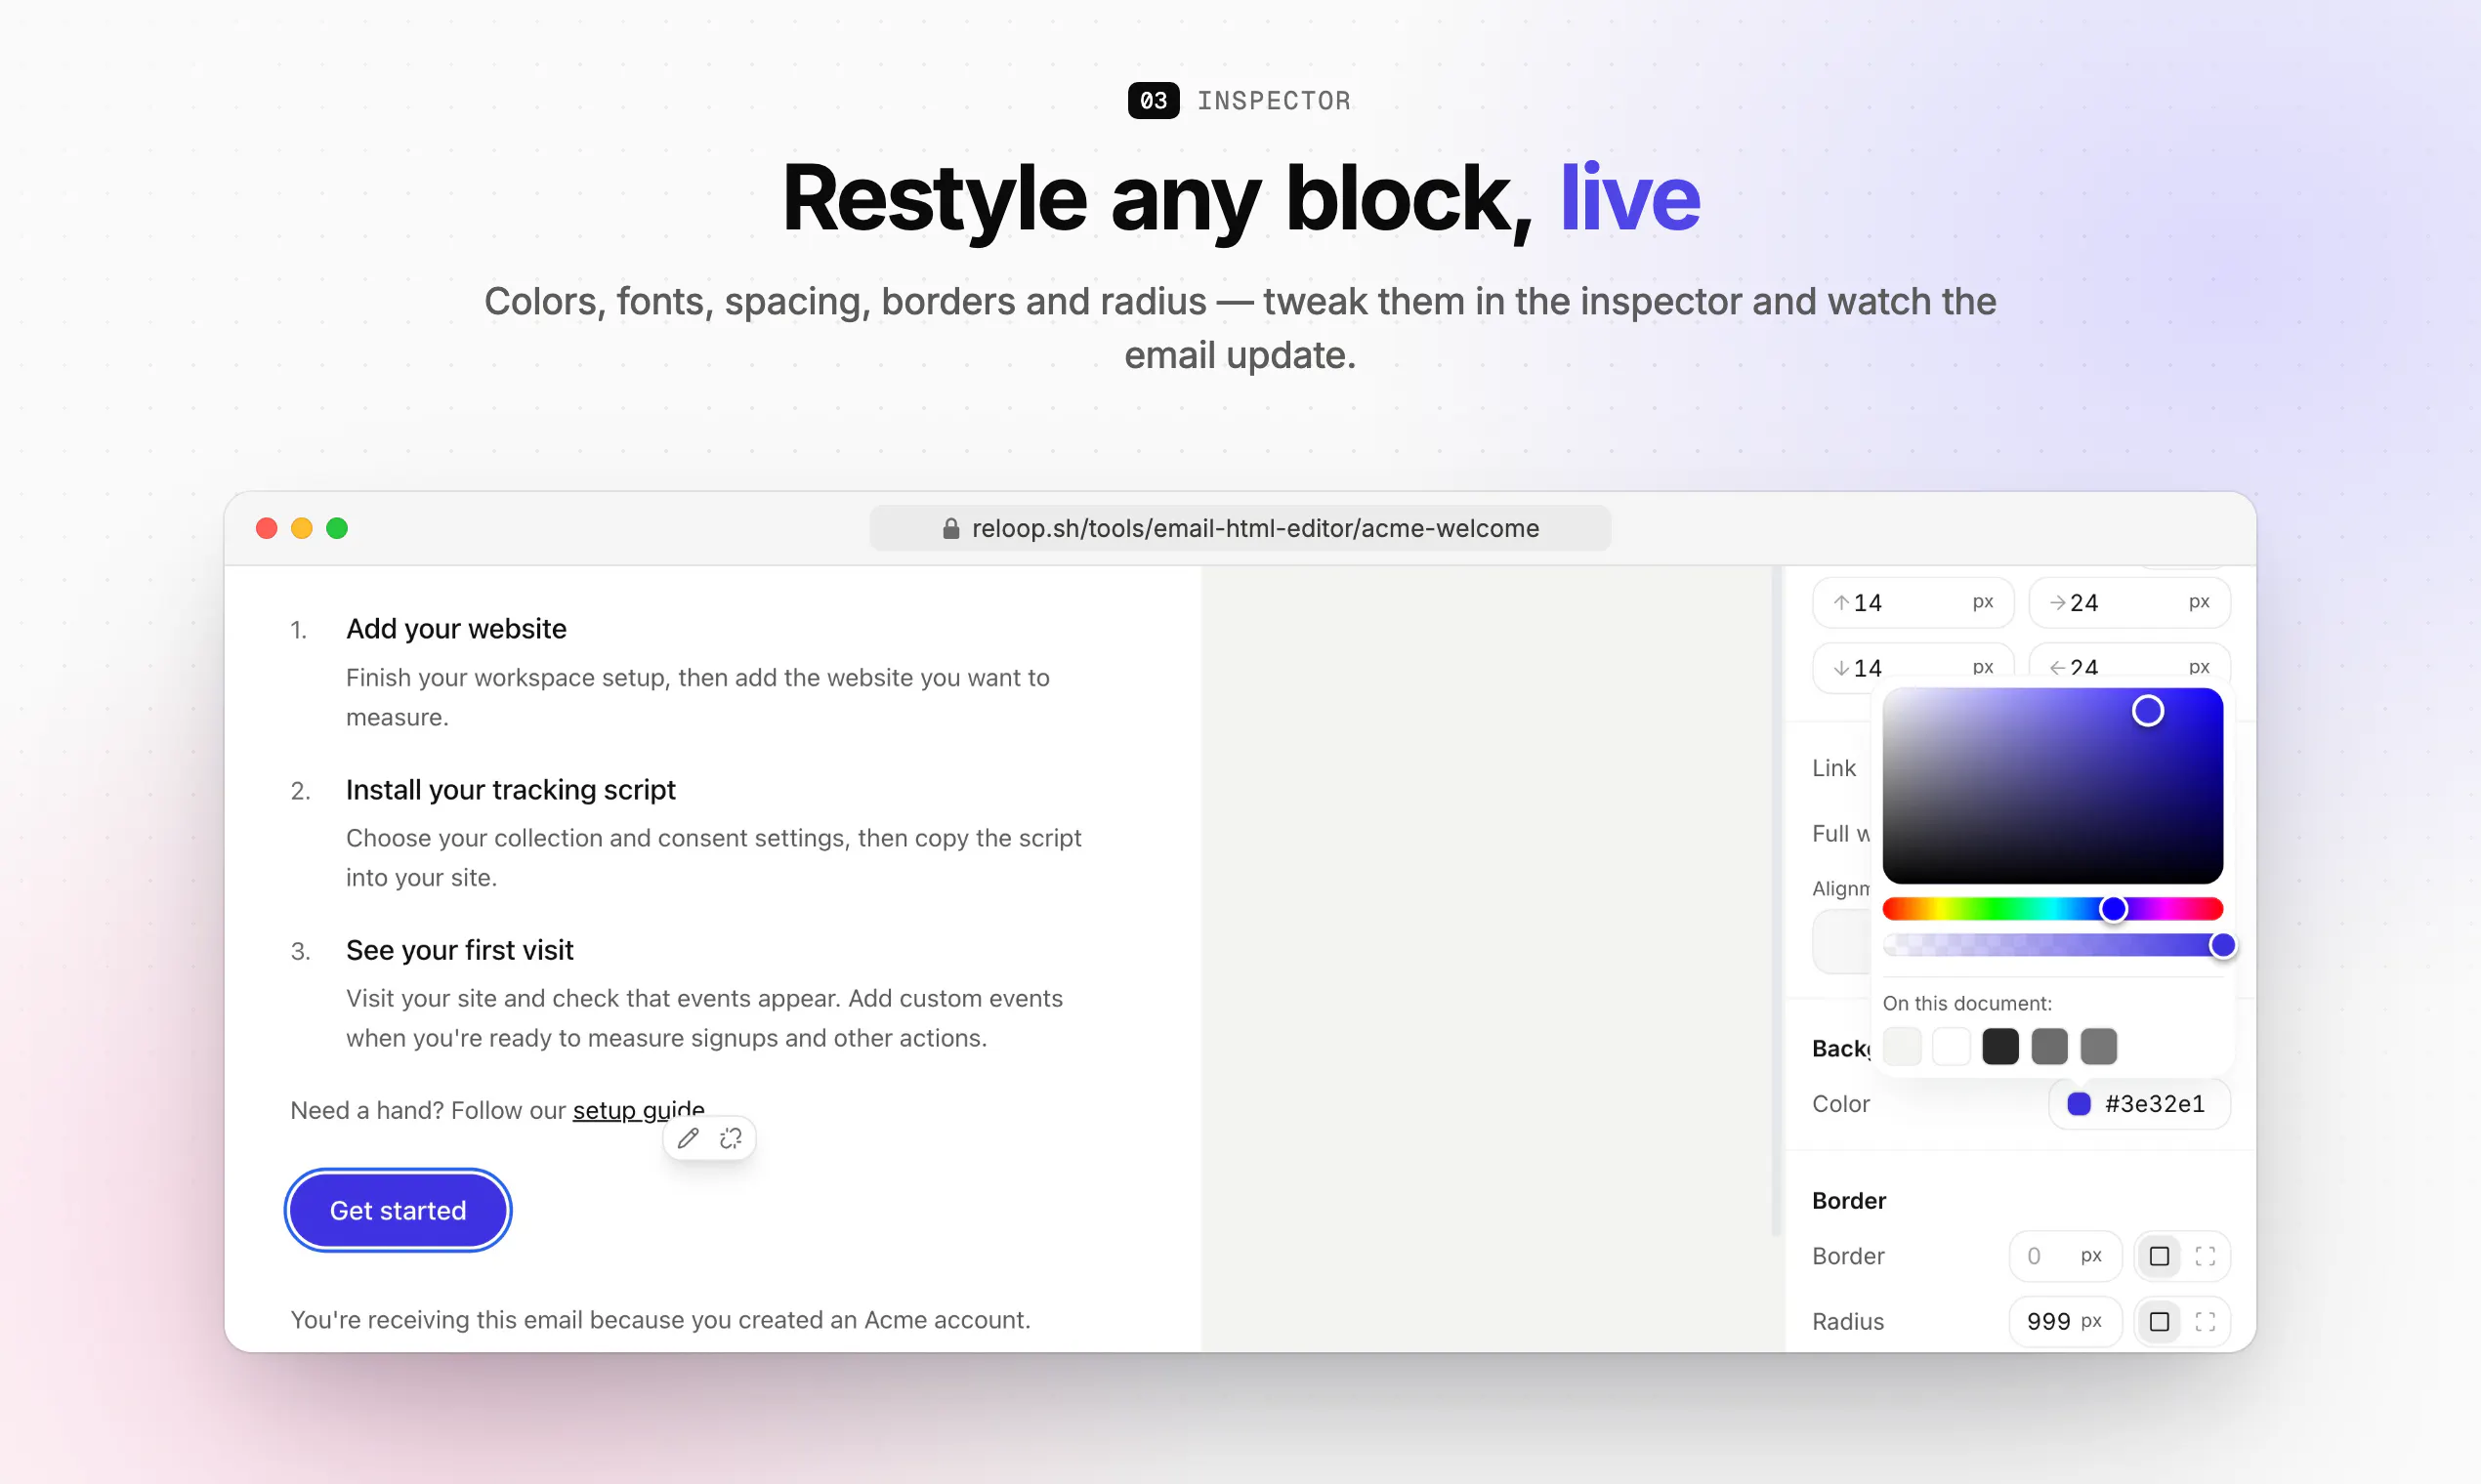2481x1484 pixels.
Task: Click the 'Border' section heading
Action: click(1849, 1201)
